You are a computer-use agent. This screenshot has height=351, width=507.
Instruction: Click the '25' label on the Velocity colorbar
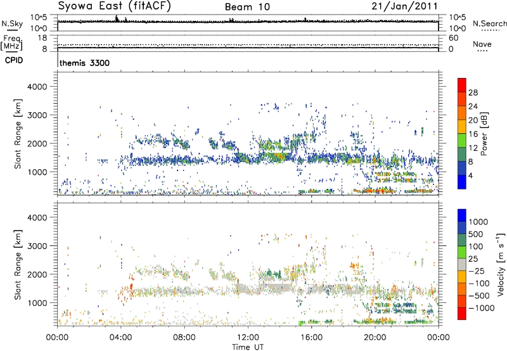click(x=474, y=258)
